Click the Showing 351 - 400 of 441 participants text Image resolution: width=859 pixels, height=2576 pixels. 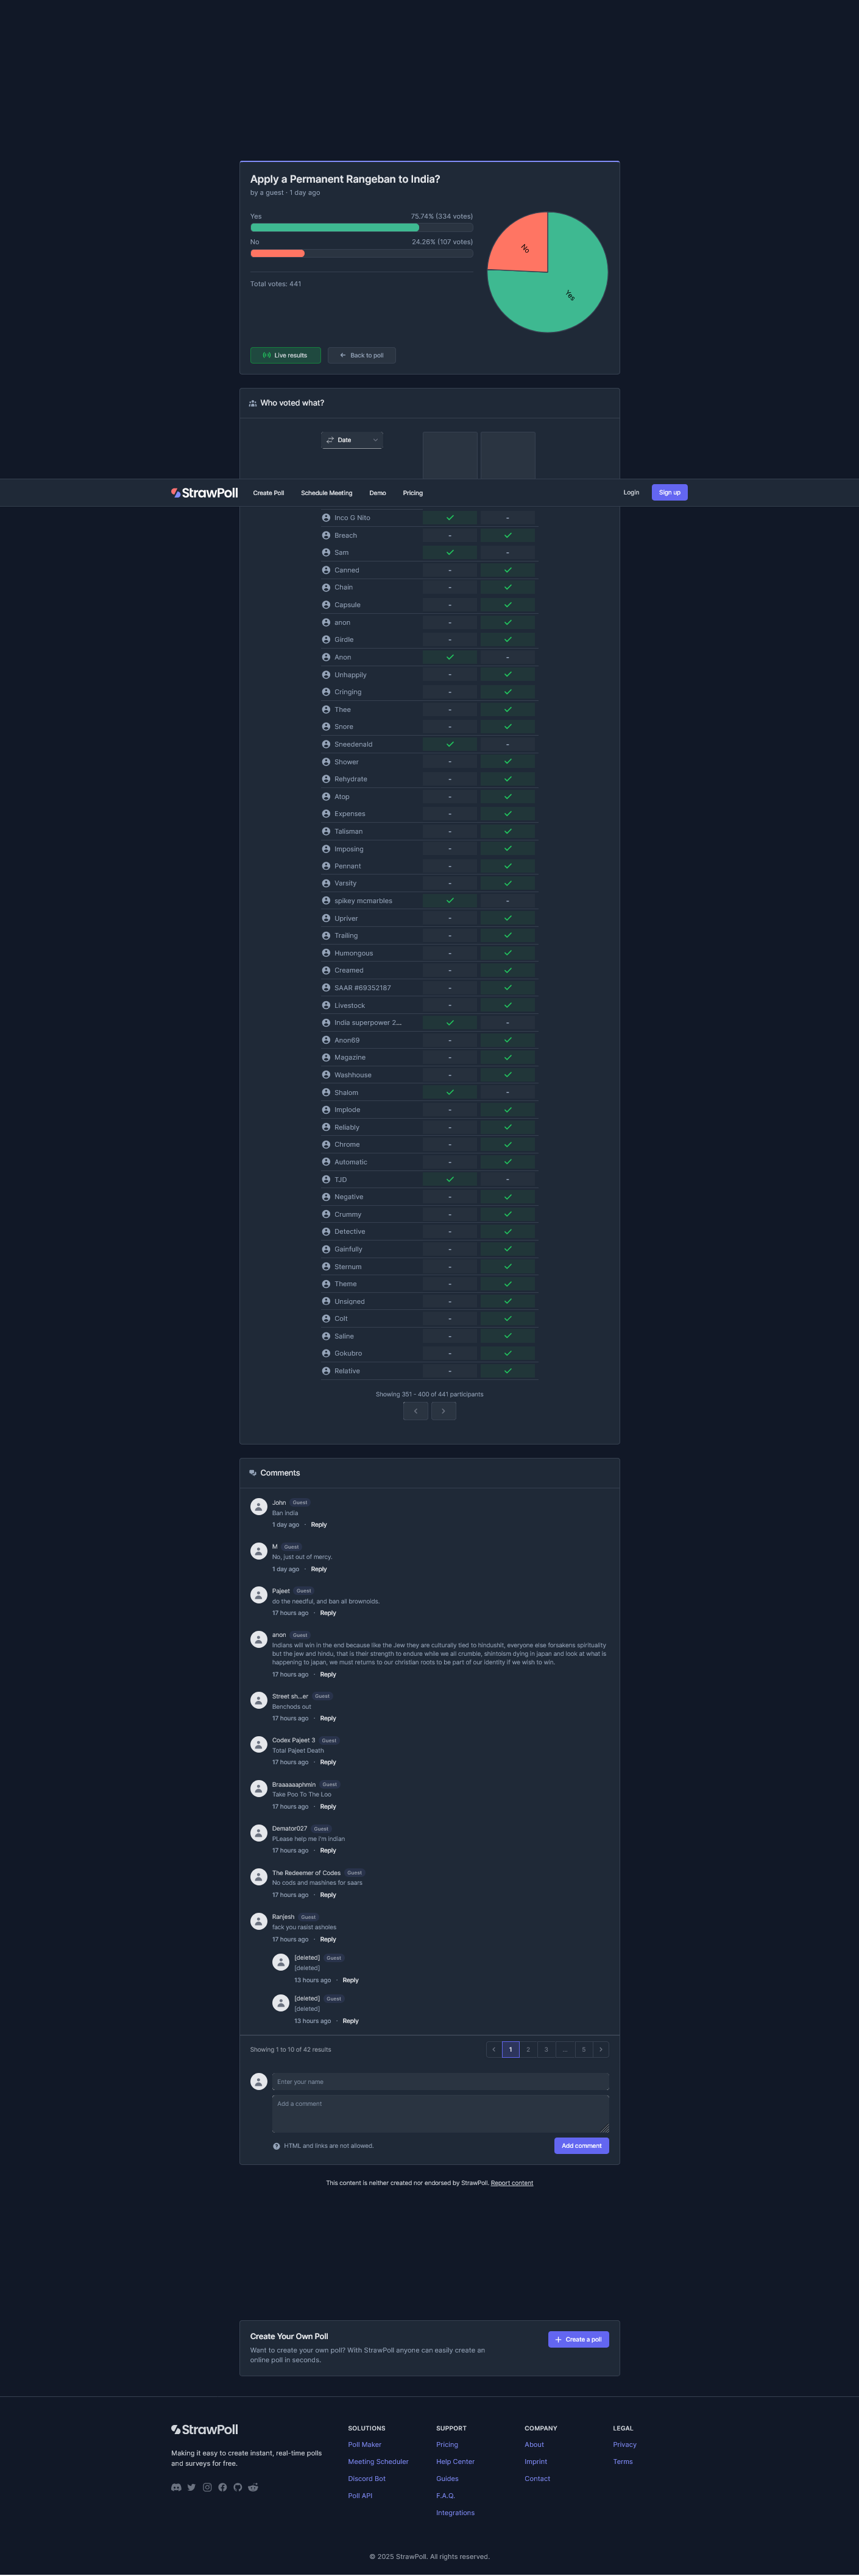click(429, 1394)
